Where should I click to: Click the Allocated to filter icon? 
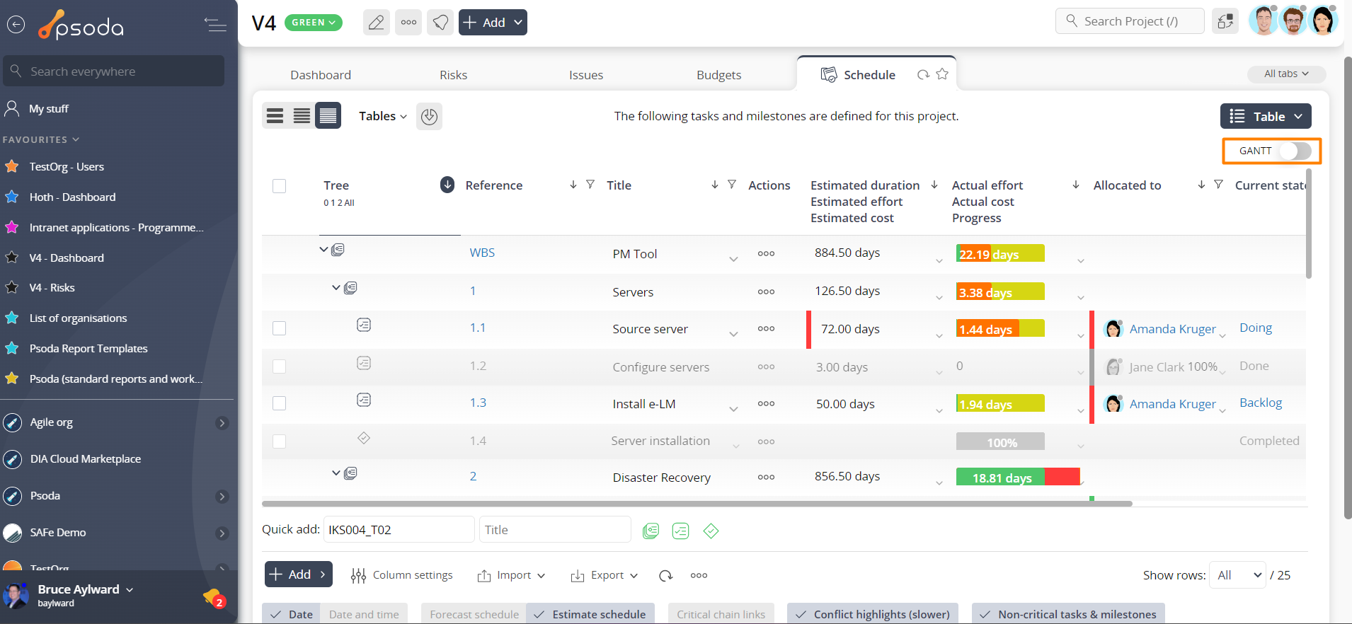pos(1218,185)
